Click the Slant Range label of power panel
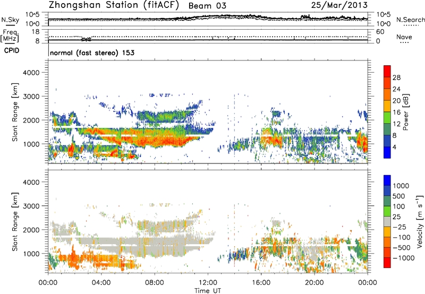 pos(15,112)
